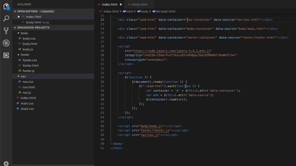Click the EXPLORER panel title
This screenshot has width=296, height=166.
pos(24,5)
